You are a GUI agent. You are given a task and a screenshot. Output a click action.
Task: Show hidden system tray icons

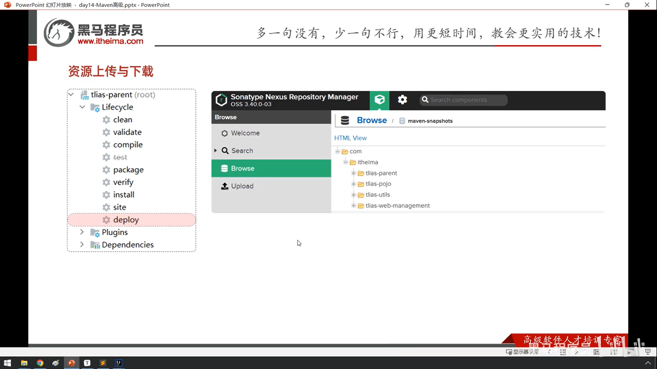648,363
